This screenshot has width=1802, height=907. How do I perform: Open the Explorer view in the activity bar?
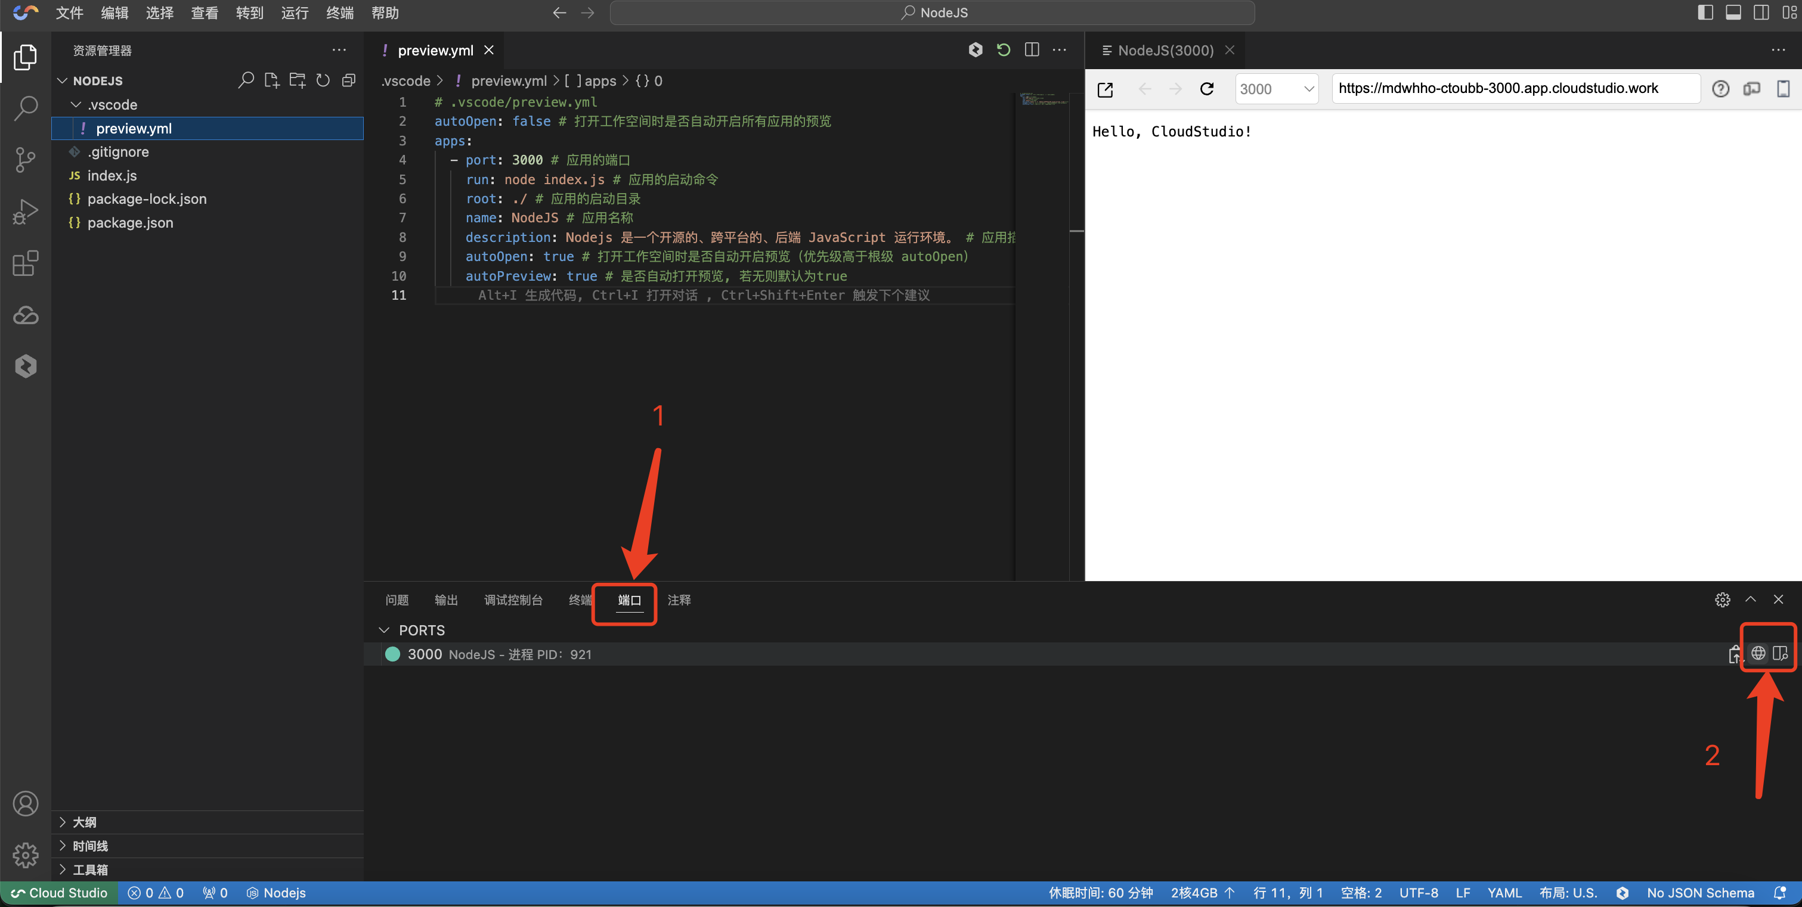pyautogui.click(x=25, y=57)
